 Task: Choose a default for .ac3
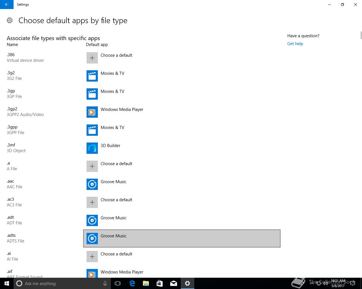(182, 202)
